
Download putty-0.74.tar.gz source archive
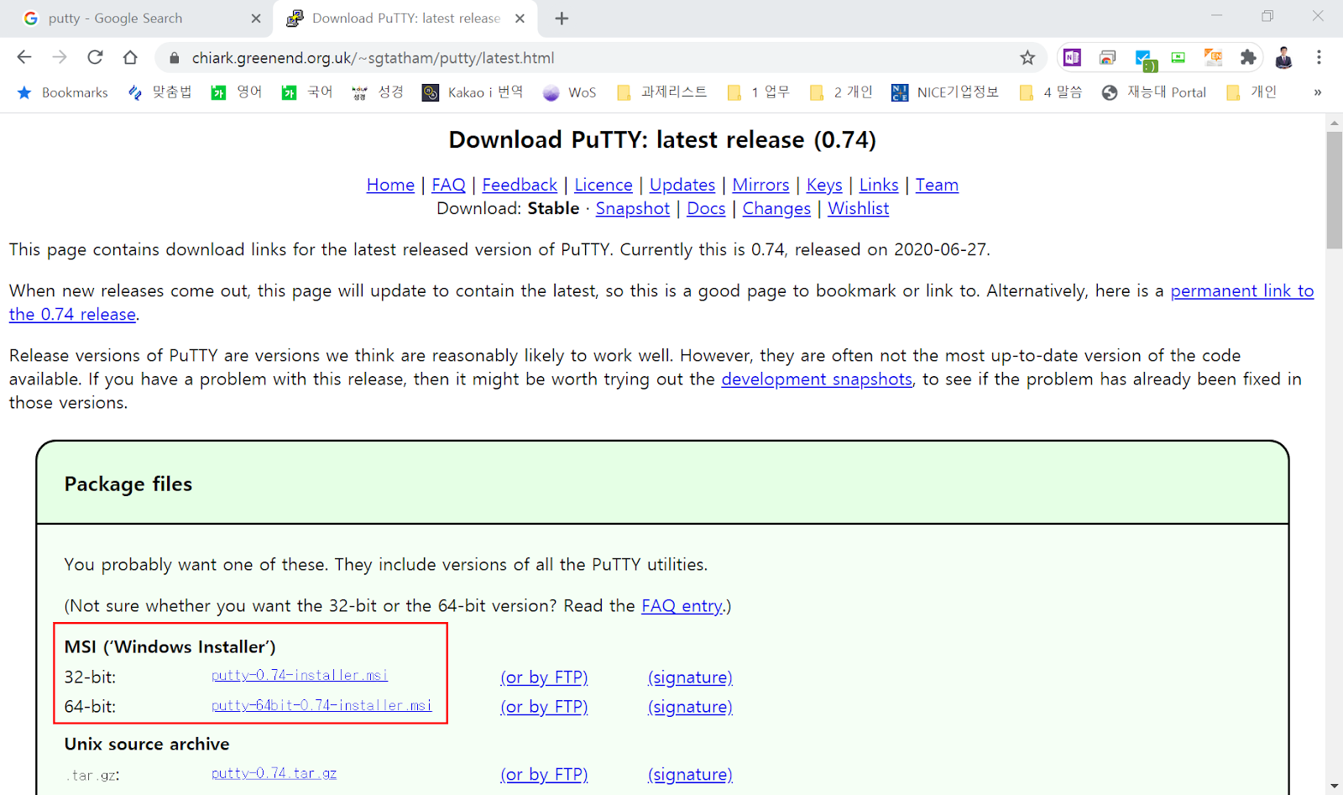pos(274,773)
